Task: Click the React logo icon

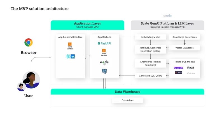Action: [68, 57]
